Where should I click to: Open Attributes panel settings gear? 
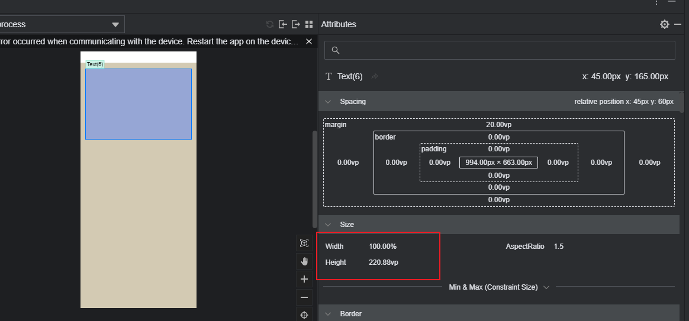click(x=665, y=24)
